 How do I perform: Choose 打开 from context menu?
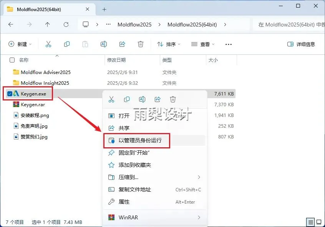click(154, 116)
